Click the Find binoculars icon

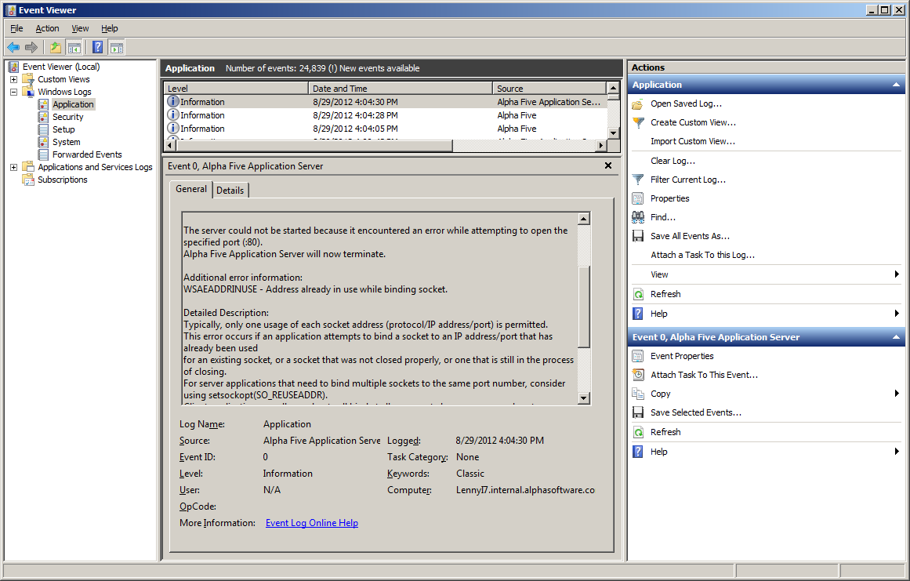click(638, 217)
